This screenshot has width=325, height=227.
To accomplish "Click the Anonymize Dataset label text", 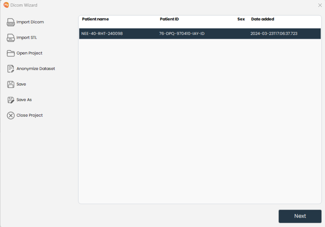I will (36, 69).
